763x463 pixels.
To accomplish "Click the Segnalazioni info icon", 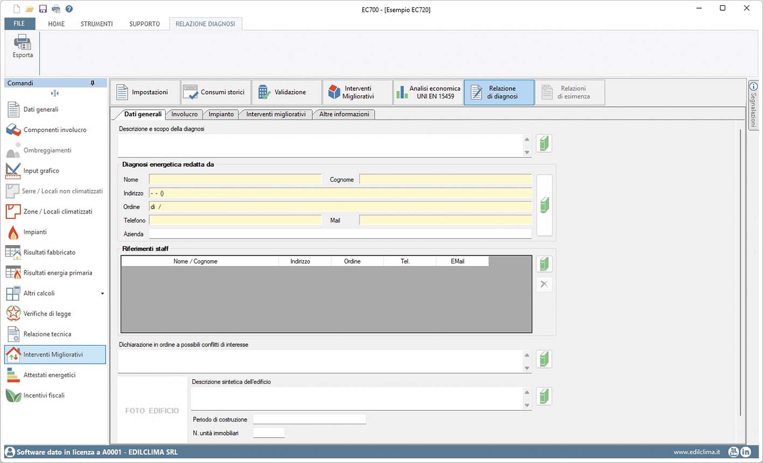I will (753, 87).
